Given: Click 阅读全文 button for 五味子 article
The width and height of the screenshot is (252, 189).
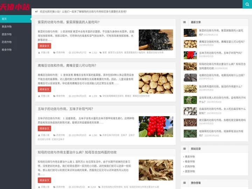Looking at the screenshot, I should coord(44,128).
